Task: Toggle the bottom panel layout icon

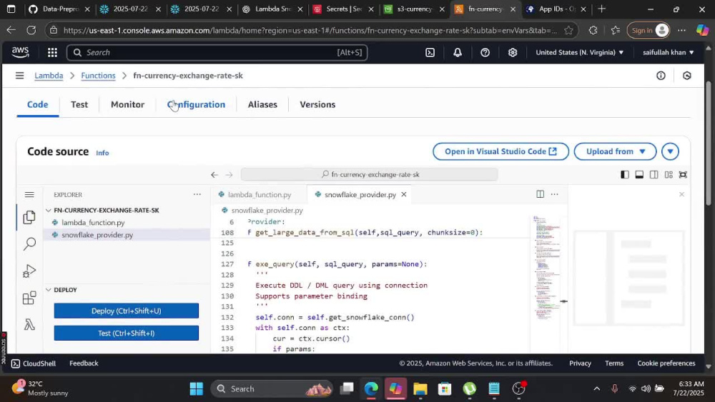Action: pos(639,174)
